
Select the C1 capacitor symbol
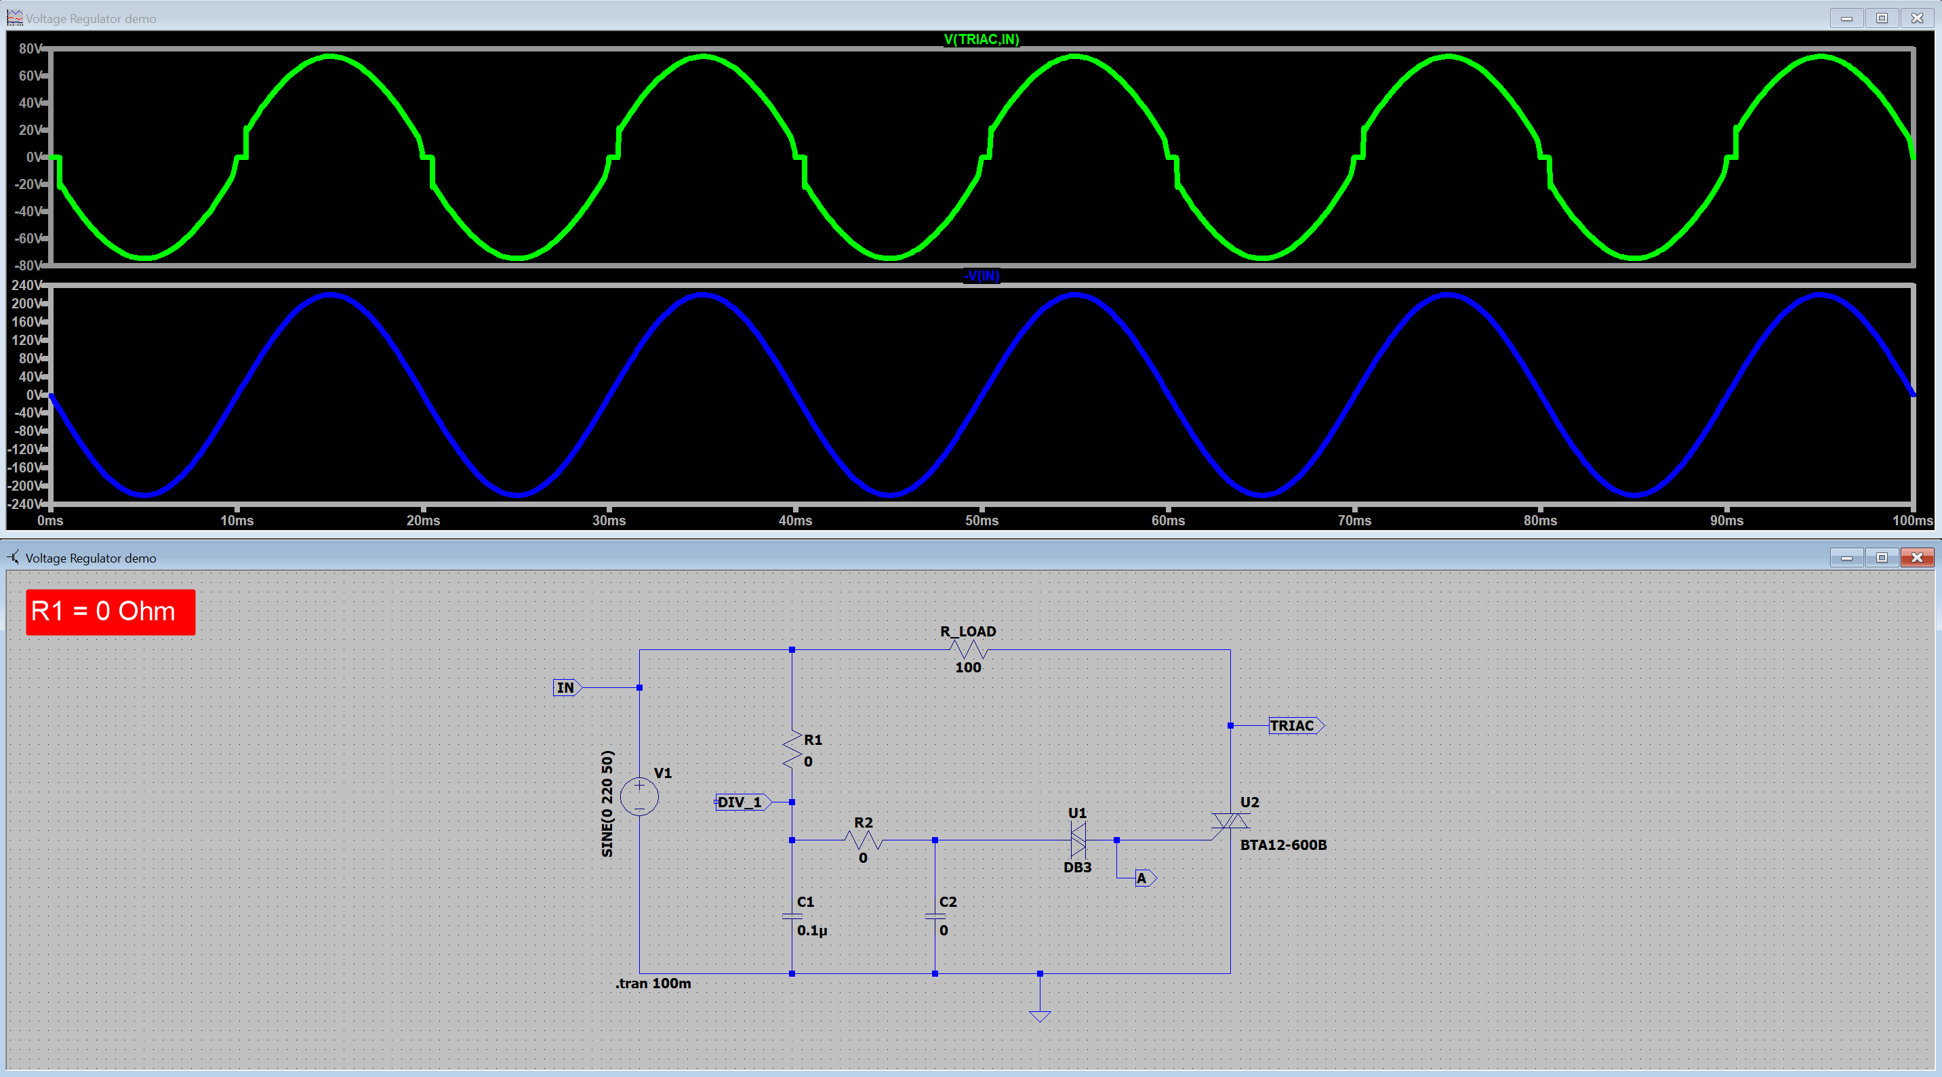point(792,916)
